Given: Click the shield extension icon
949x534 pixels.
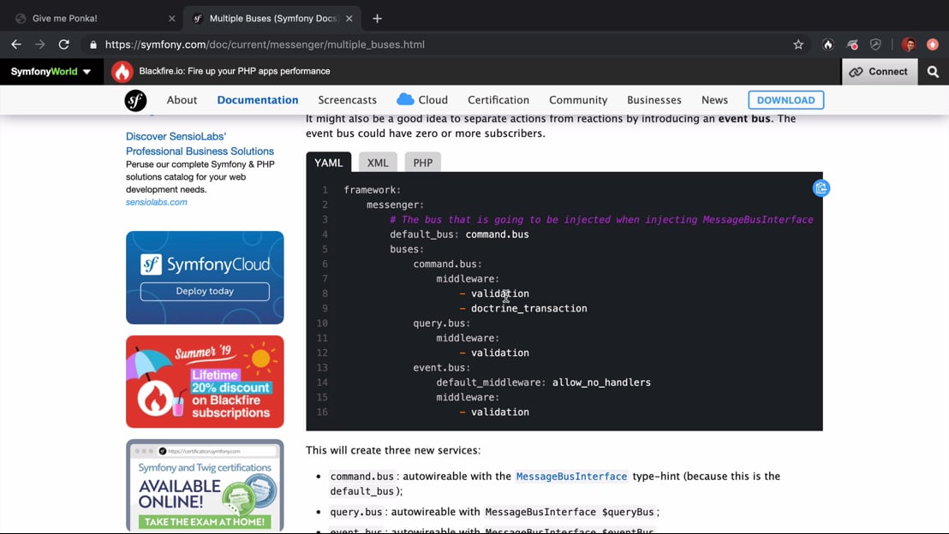Looking at the screenshot, I should pos(875,44).
